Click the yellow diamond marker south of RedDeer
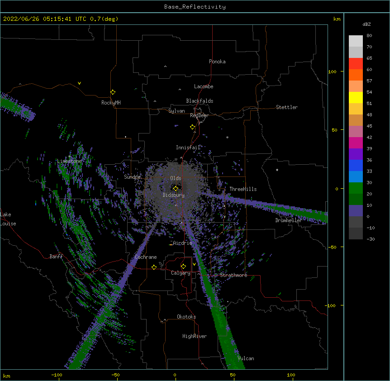 pyautogui.click(x=193, y=127)
